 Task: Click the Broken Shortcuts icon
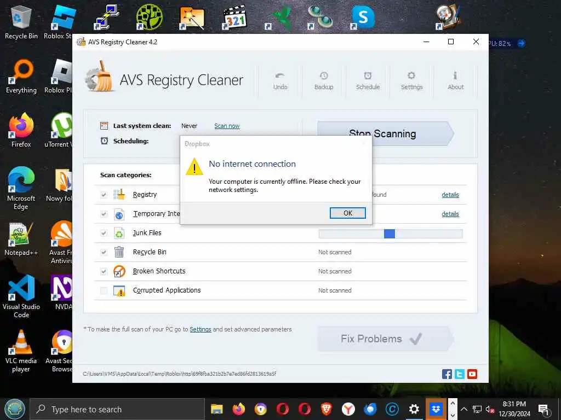[x=119, y=271]
